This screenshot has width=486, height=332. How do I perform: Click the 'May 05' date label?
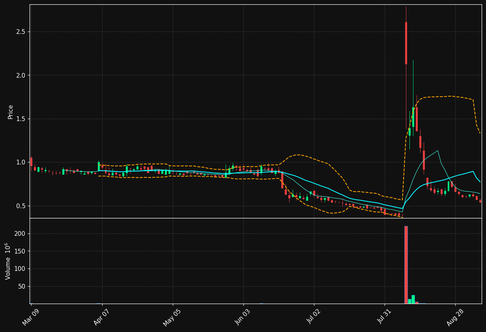pyautogui.click(x=172, y=317)
